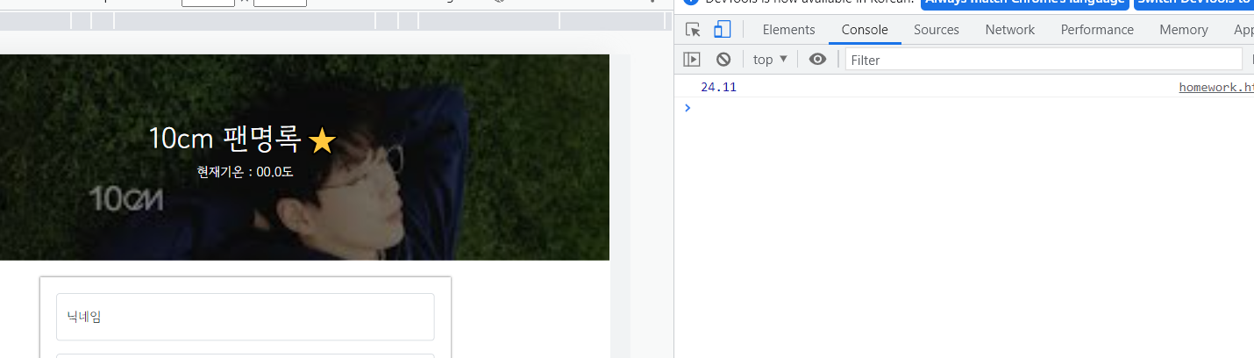Screen dimensions: 1254x358
Task: Open the Sources tab
Action: (937, 30)
